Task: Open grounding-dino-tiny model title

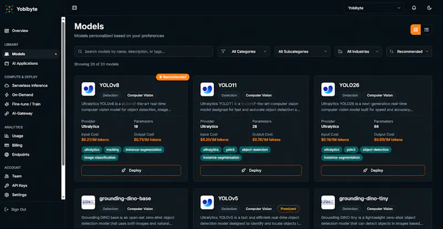Action: [x=364, y=199]
